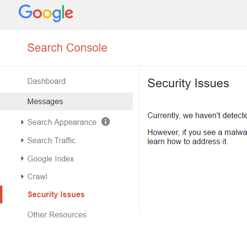Expand the Crawl section arrow

pos(22,176)
